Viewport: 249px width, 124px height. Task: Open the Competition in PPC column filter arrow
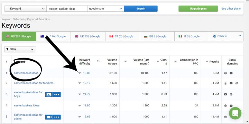click(x=175, y=61)
